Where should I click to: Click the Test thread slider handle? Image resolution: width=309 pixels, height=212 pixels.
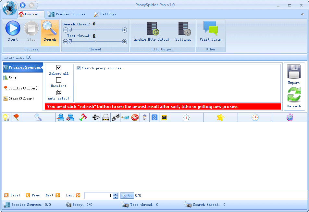[70, 41]
